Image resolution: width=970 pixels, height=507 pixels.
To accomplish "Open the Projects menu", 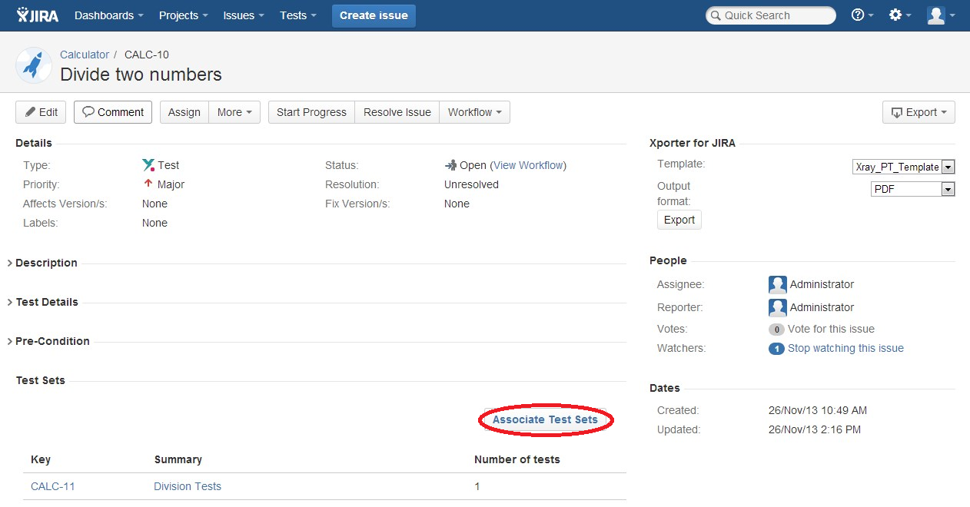I will pos(184,15).
